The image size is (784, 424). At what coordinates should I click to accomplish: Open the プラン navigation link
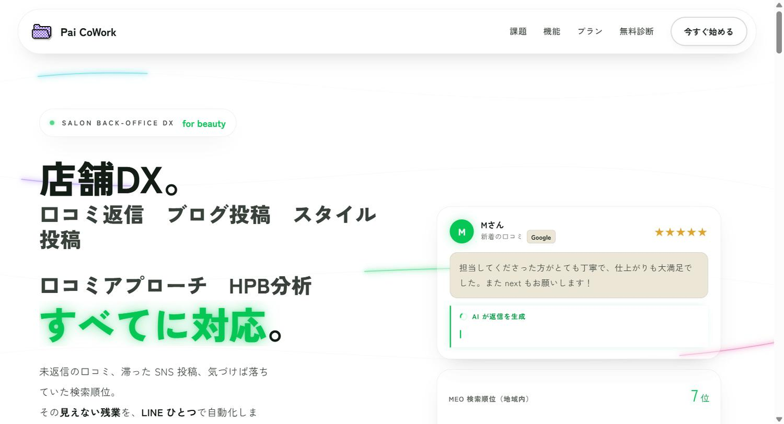[x=590, y=32]
